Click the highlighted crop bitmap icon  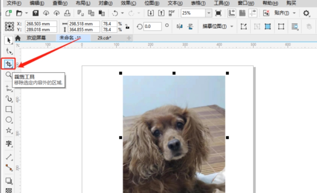pyautogui.click(x=268, y=26)
